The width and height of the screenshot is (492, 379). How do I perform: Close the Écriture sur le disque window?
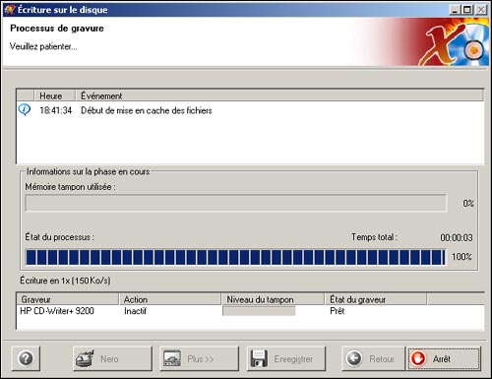tap(481, 10)
